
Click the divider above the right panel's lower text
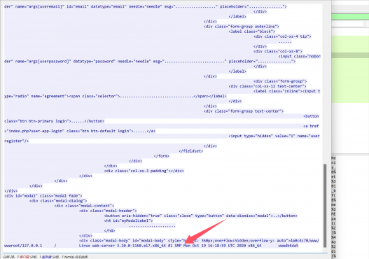pyautogui.click(x=350, y=154)
